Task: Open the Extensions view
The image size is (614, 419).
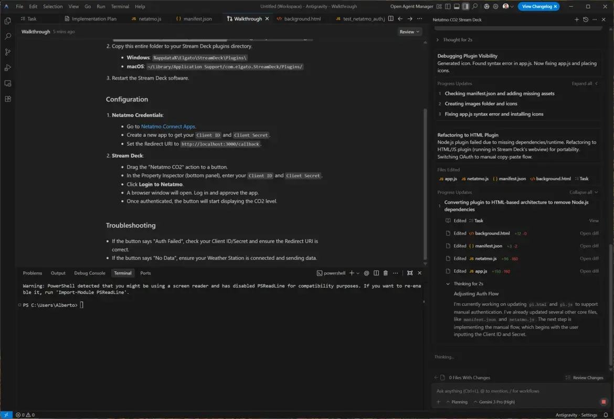Action: click(x=7, y=98)
